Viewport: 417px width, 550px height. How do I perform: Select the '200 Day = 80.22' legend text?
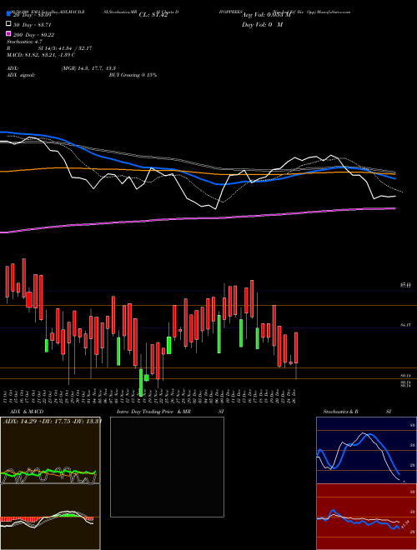(33, 34)
